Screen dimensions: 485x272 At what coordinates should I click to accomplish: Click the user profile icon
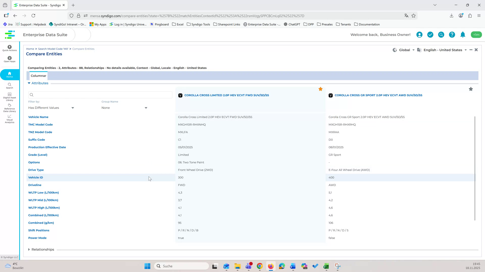[x=419, y=35]
